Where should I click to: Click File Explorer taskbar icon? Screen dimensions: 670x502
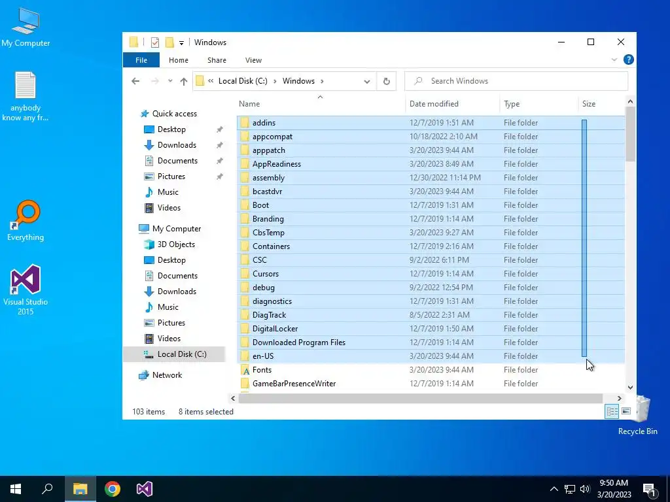point(80,489)
